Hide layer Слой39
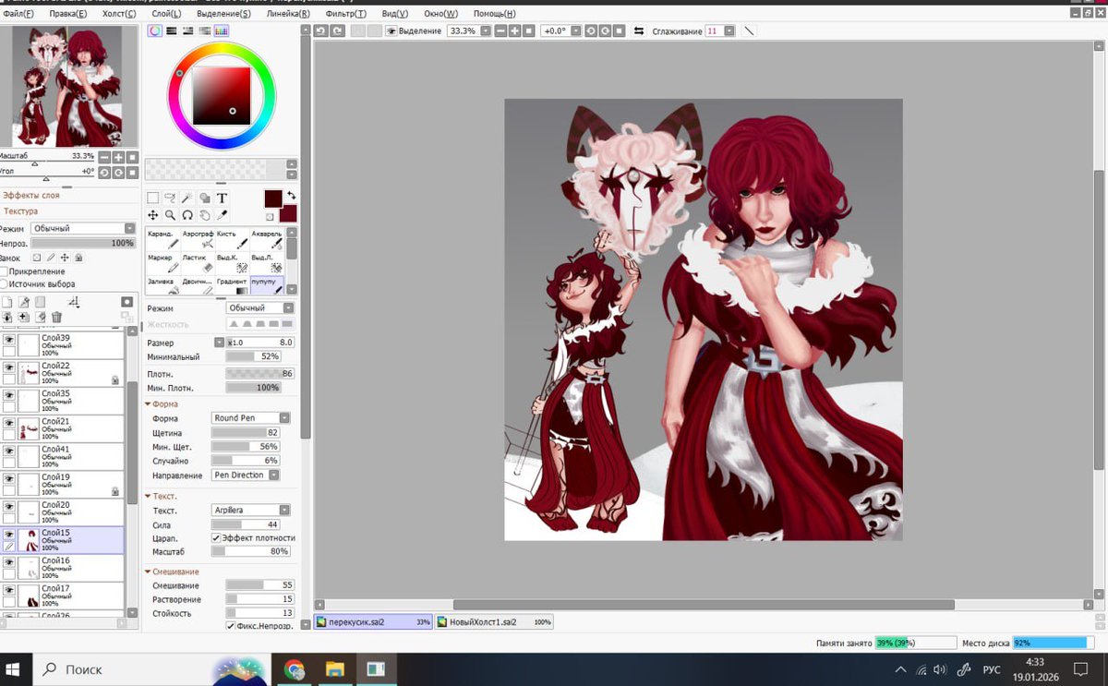The height and width of the screenshot is (686, 1108). pos(8,340)
